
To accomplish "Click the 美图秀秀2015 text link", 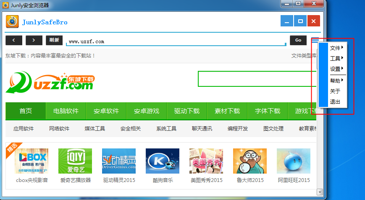I will click(x=207, y=180).
